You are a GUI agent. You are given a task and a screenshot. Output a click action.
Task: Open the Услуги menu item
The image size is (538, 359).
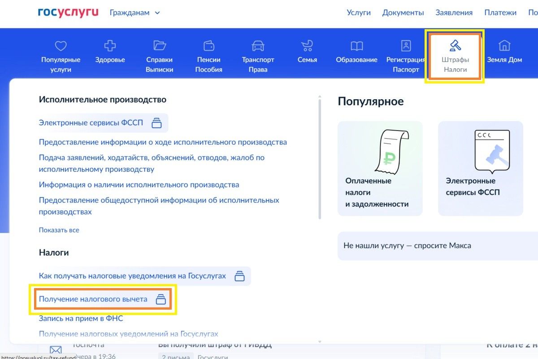359,13
